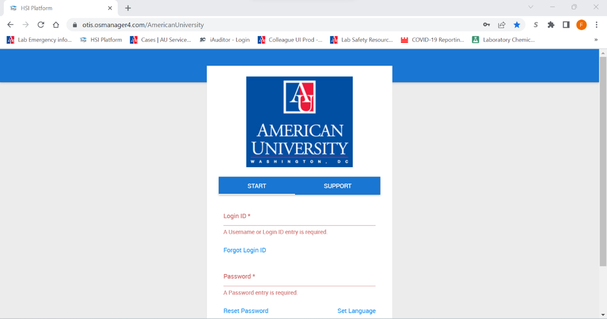Screen dimensions: 607x319
Task: Reload the current page
Action: [41, 25]
